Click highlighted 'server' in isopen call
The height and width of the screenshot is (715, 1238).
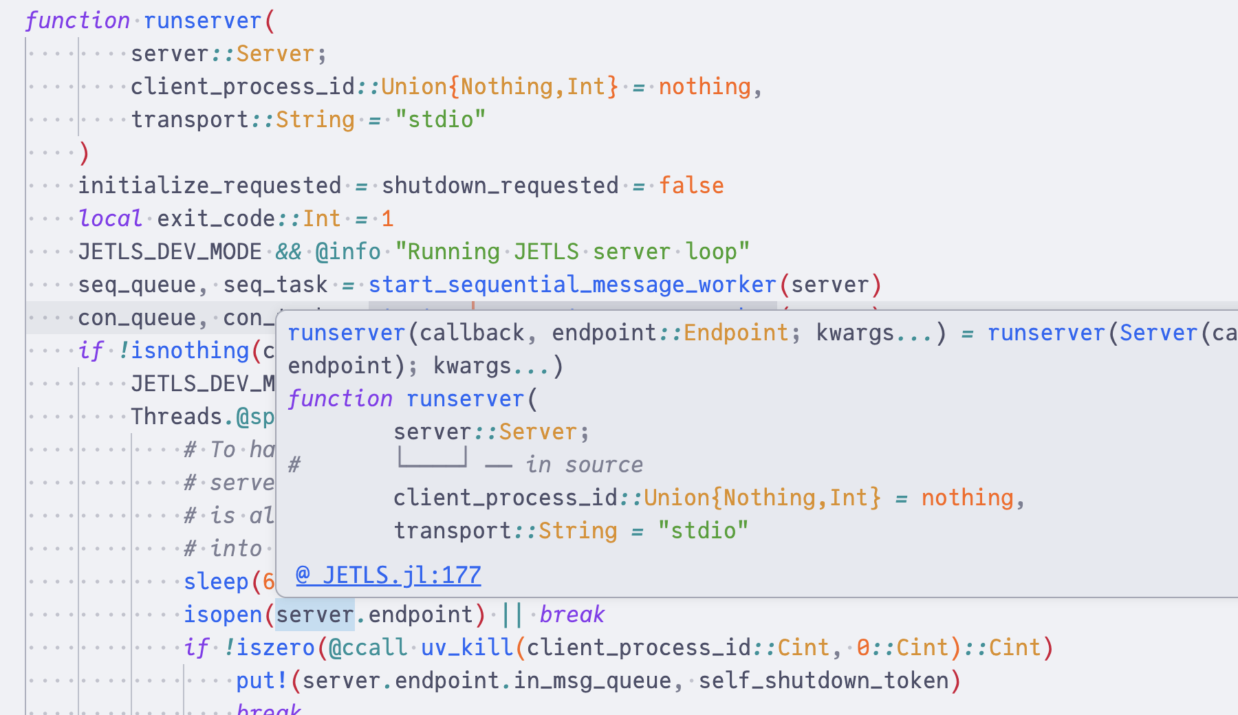[x=315, y=615]
